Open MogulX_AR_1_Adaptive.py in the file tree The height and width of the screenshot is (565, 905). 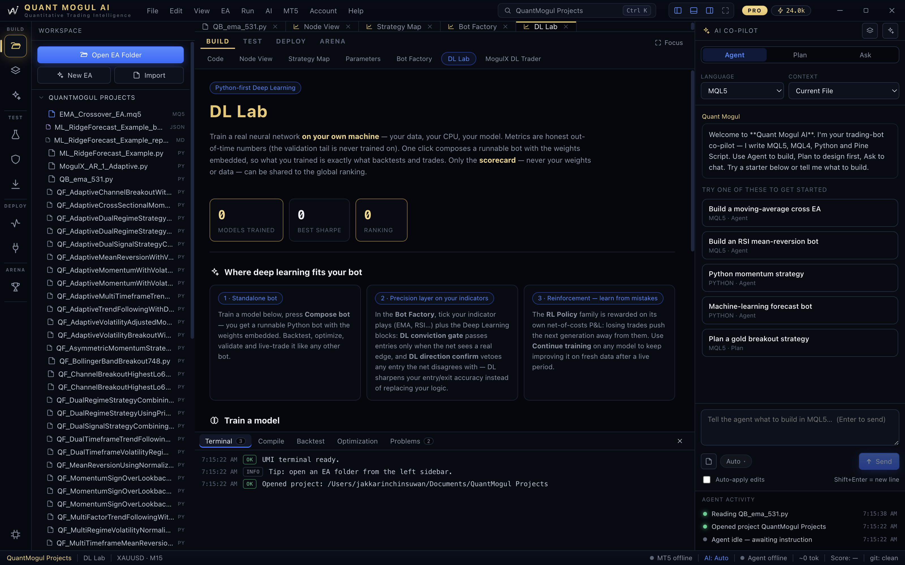[x=111, y=166]
